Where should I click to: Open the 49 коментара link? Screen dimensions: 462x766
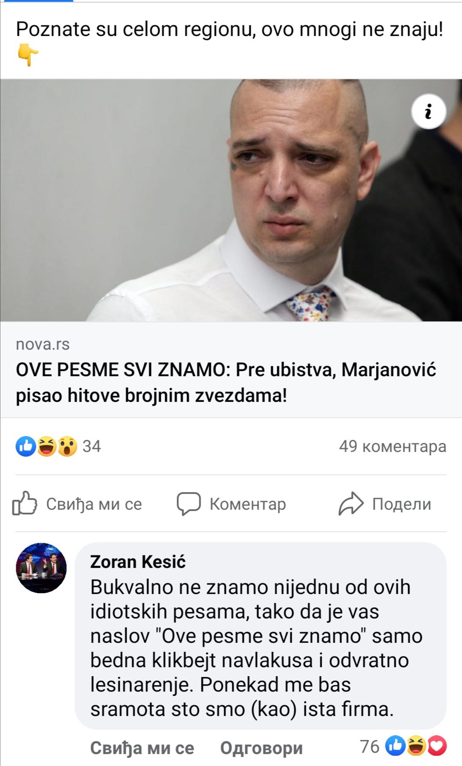[393, 446]
